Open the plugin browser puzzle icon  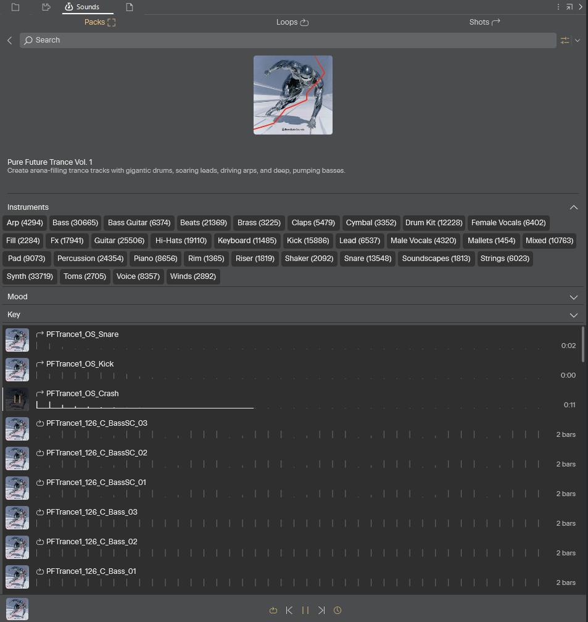[x=46, y=7]
